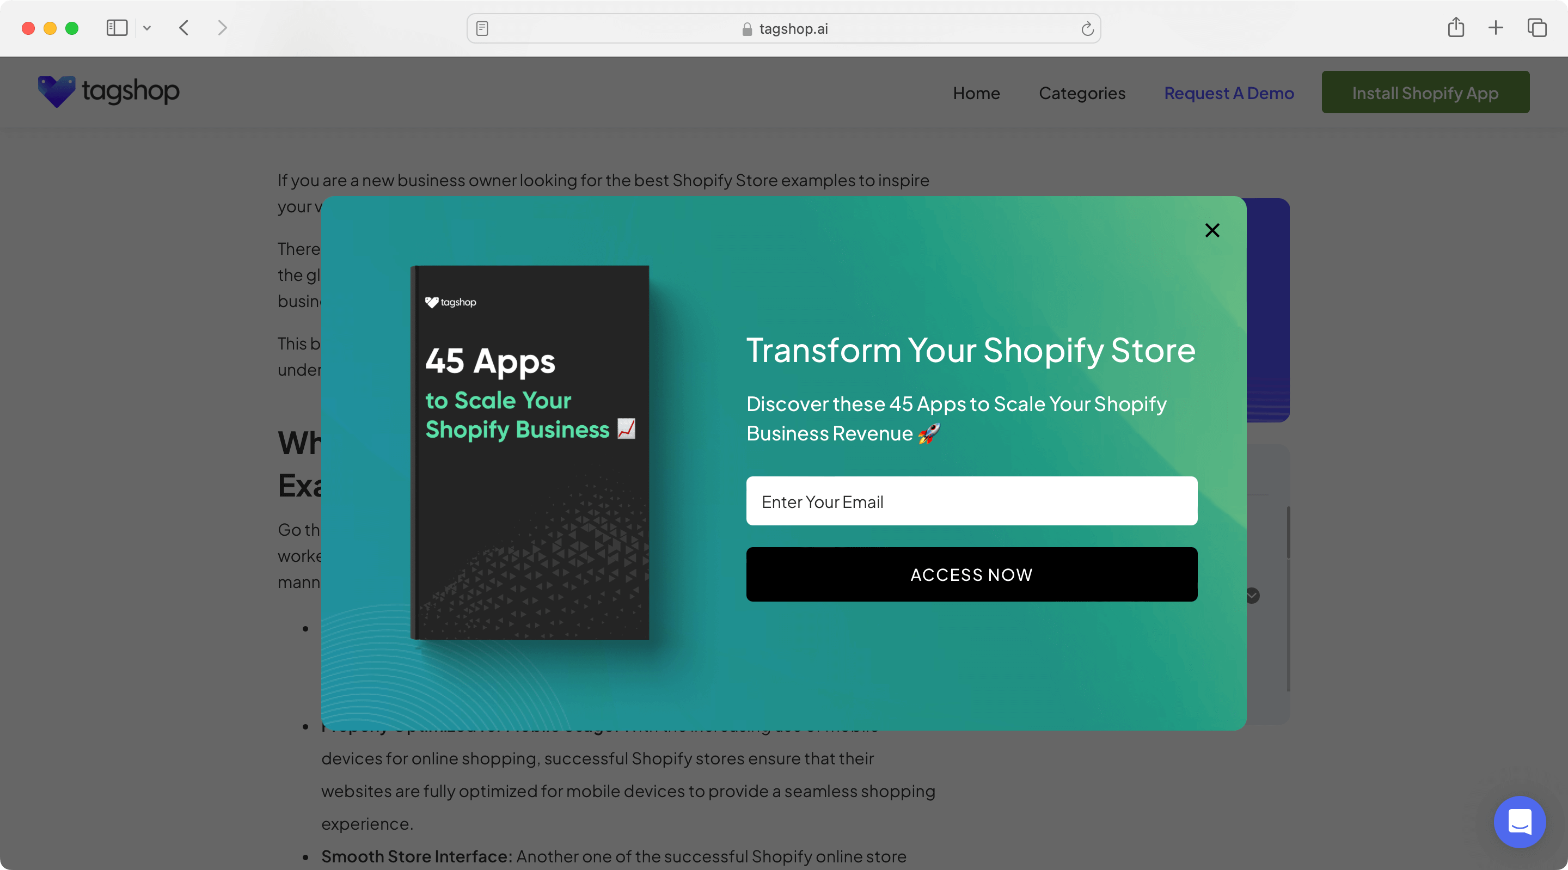Open the Share sheet icon
The height and width of the screenshot is (870, 1568).
point(1455,28)
